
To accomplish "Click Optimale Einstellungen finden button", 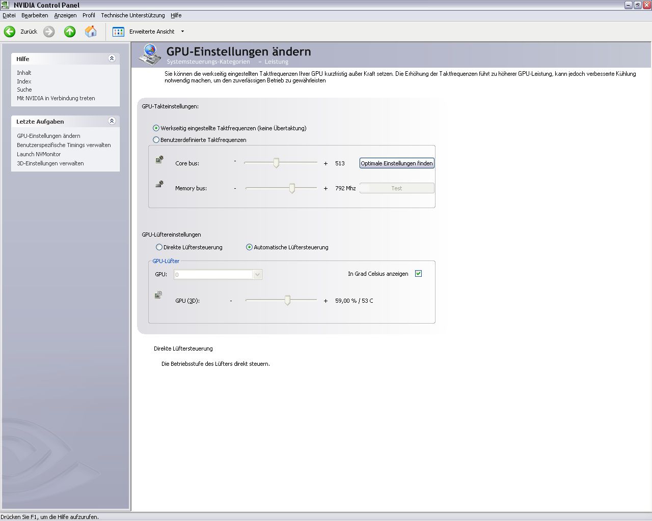I will [x=397, y=163].
